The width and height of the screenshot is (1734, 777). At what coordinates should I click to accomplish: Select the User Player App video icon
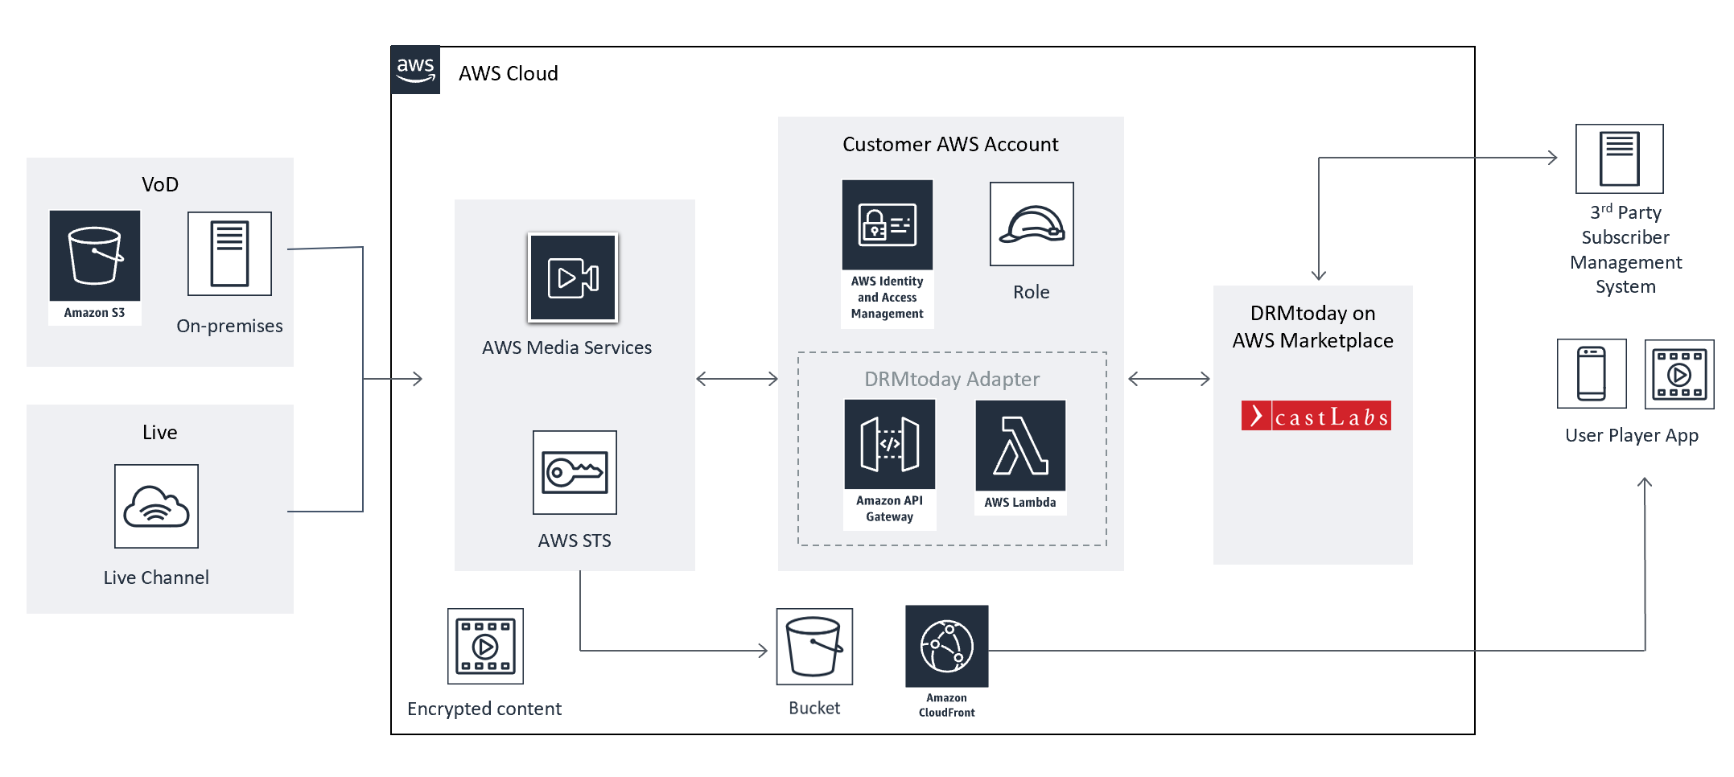click(x=1678, y=374)
